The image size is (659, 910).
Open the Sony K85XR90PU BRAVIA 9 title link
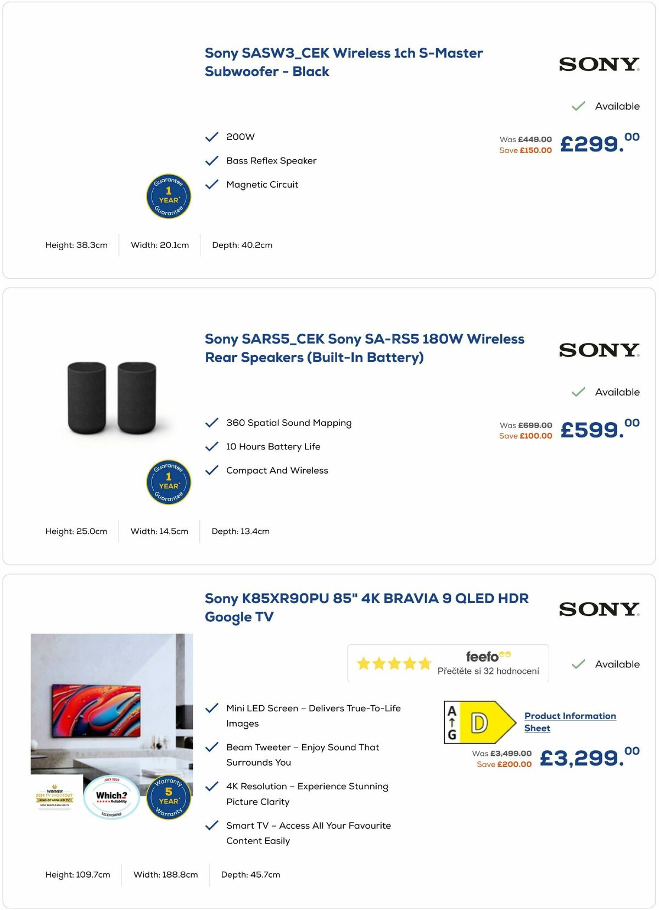(366, 608)
